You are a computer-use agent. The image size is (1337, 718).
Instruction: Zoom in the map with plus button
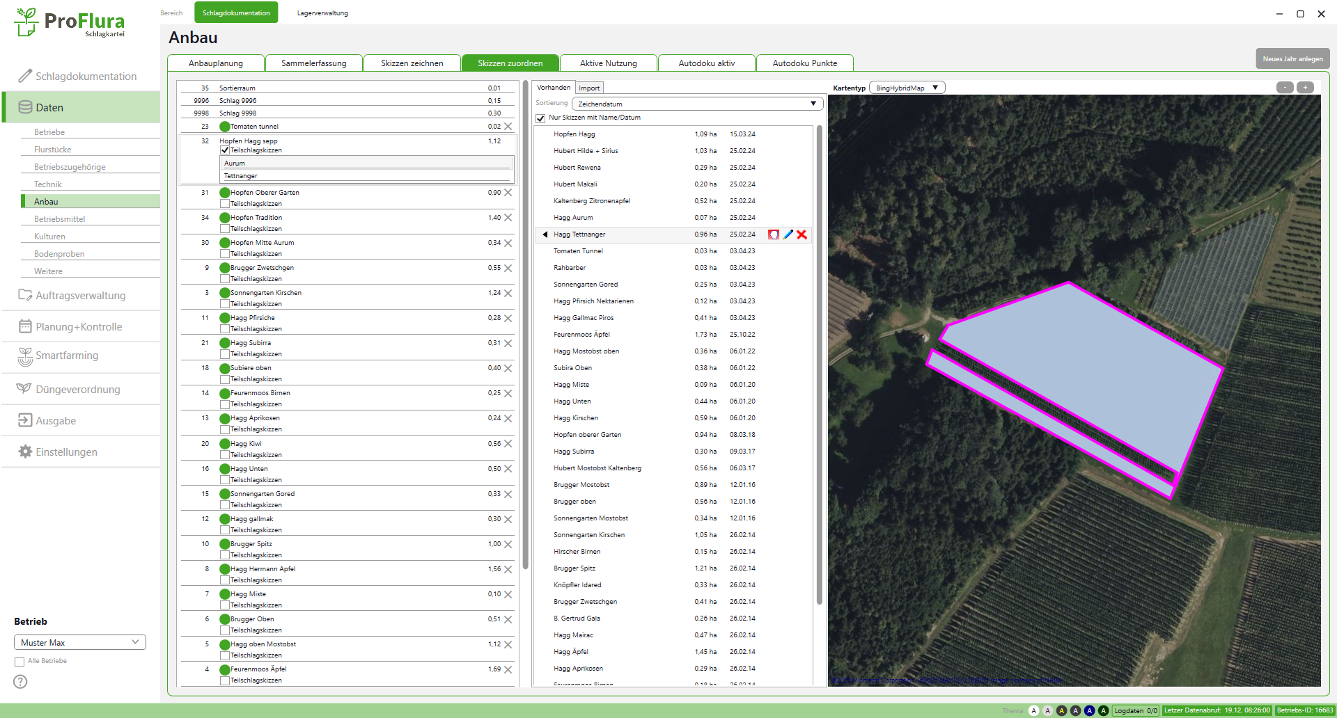tap(1306, 88)
